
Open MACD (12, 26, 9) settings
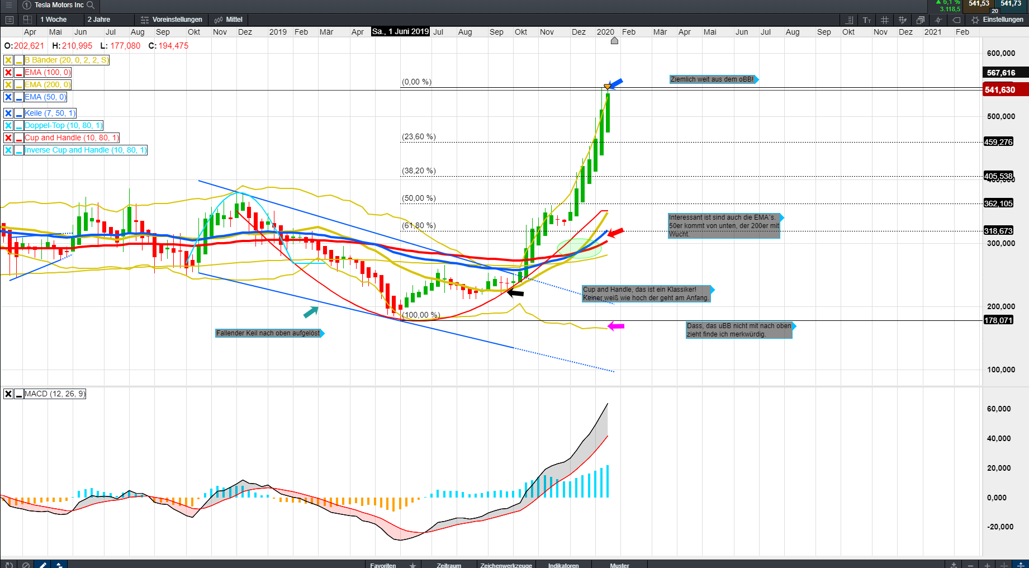55,394
